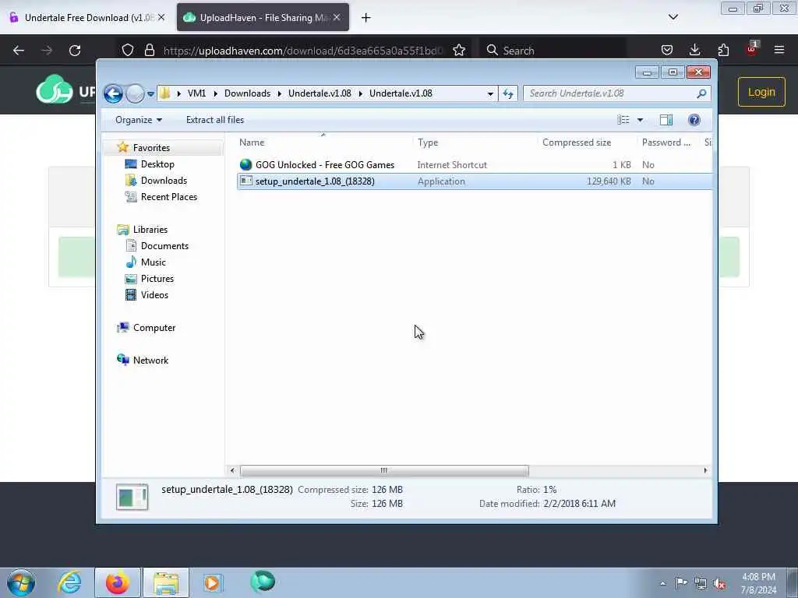The width and height of the screenshot is (798, 598).
Task: Click the scrollbar right arrow
Action: (704, 470)
